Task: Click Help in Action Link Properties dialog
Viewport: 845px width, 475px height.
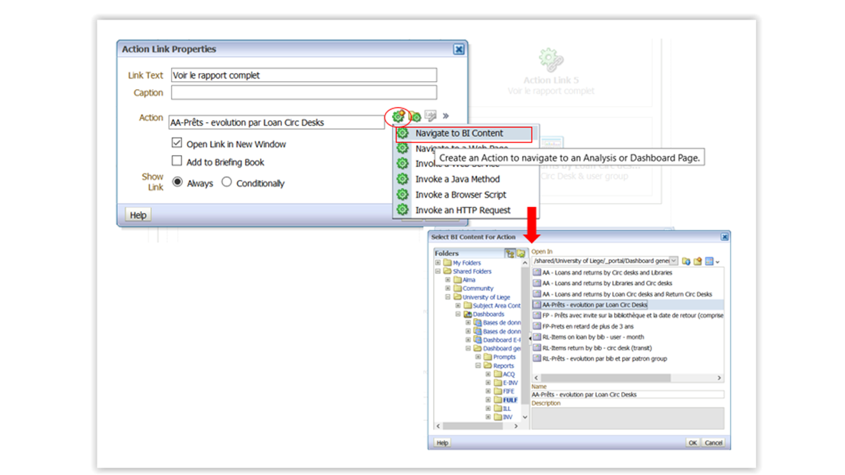Action: (138, 215)
